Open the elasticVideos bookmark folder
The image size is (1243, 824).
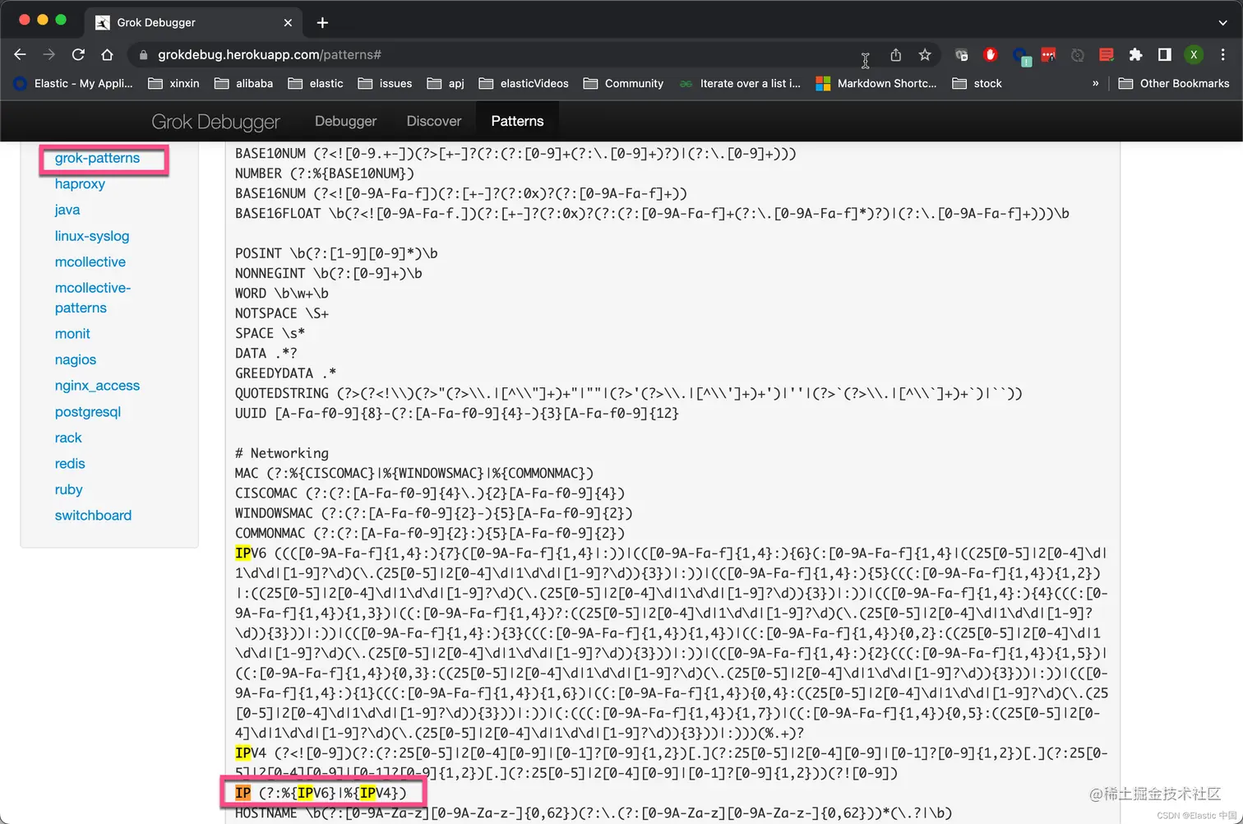[x=524, y=83]
